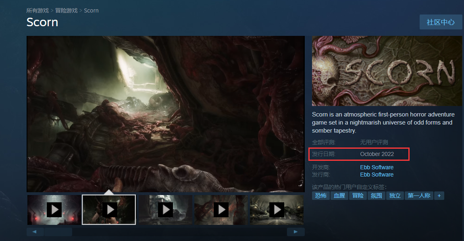Screen dimensions: 464x241
Task: Click the left arrow of thumbnail scroller
Action: (35, 232)
